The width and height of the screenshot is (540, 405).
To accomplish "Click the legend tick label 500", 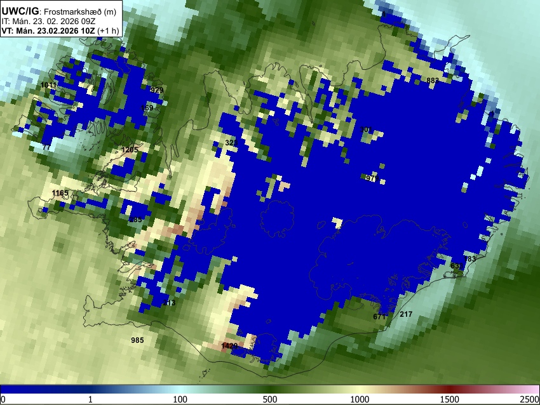I will point(270,399).
